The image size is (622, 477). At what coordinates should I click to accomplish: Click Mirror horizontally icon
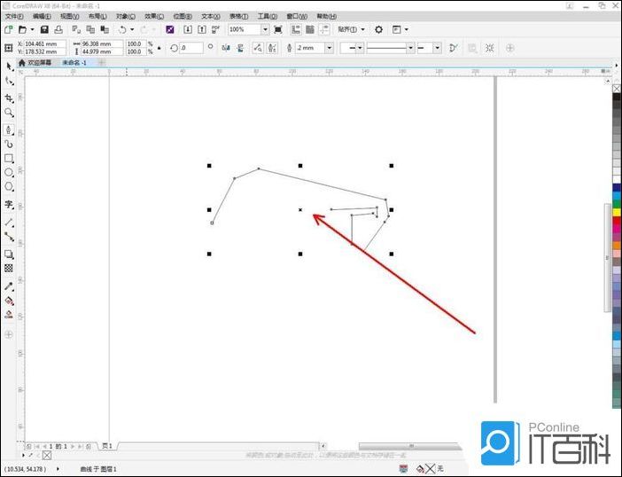point(226,48)
